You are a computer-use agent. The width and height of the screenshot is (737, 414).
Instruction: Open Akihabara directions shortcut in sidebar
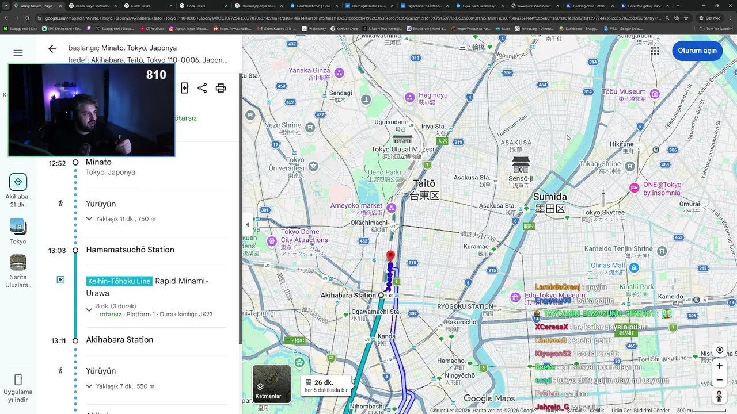pyautogui.click(x=18, y=190)
